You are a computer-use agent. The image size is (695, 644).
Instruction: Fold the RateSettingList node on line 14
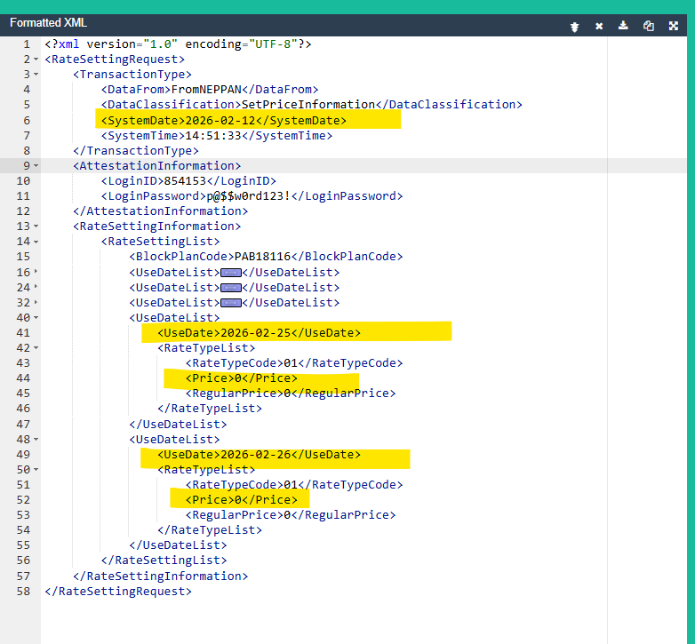tap(36, 242)
